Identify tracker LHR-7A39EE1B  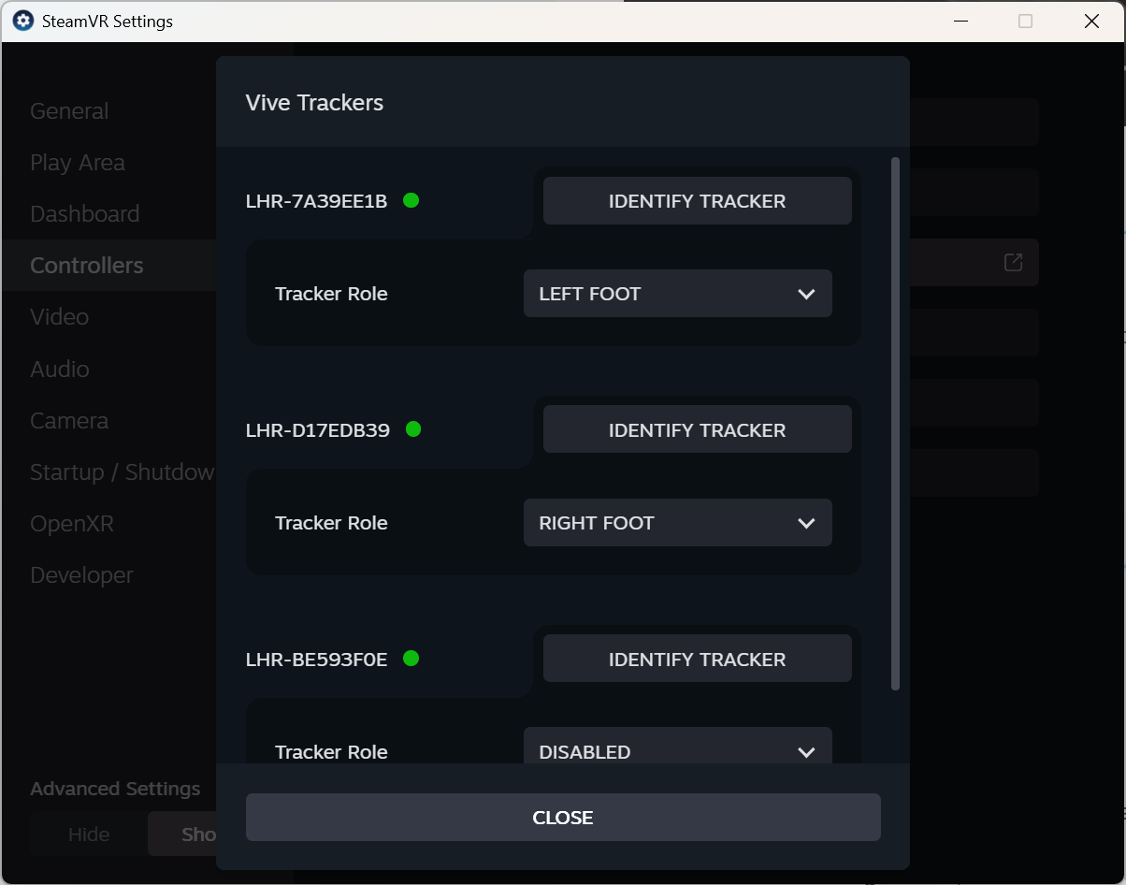coord(697,201)
